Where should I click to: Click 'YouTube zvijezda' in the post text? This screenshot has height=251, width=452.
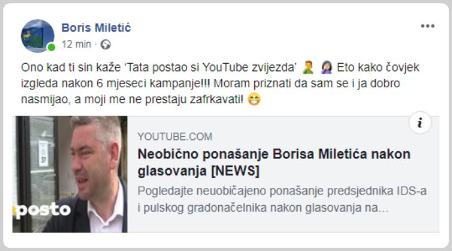point(250,68)
